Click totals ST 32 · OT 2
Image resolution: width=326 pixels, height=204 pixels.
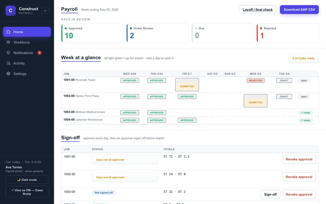click(174, 192)
